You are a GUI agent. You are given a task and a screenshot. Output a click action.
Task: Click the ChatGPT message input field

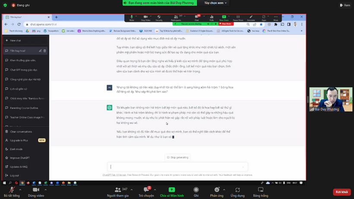pos(177,167)
